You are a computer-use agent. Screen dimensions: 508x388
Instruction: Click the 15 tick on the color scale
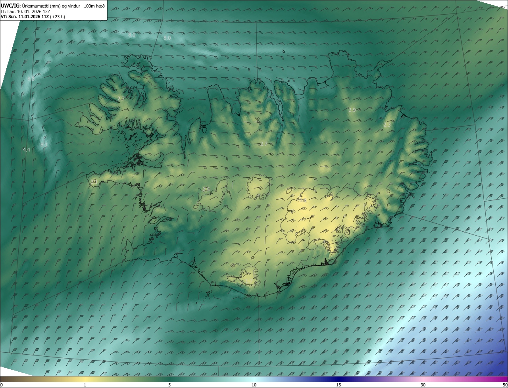339,385
